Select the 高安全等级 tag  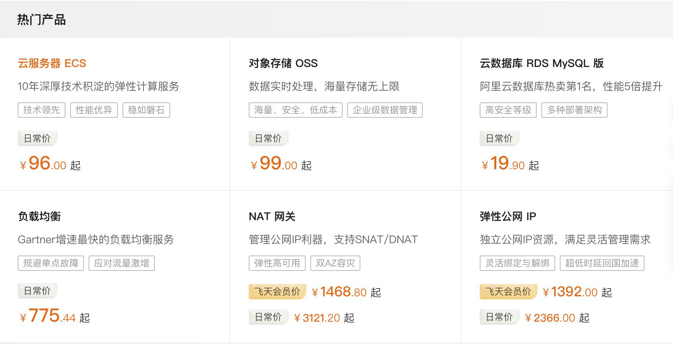508,110
